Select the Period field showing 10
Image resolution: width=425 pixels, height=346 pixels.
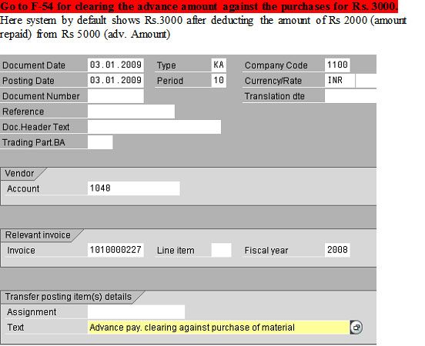pos(219,81)
